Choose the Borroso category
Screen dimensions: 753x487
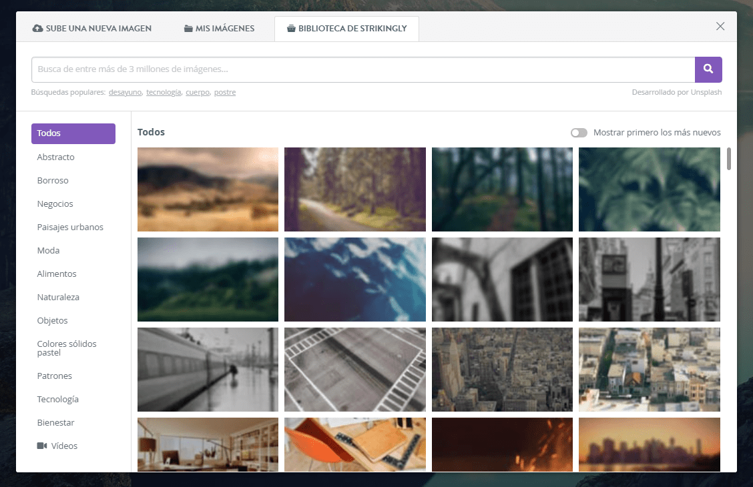(x=53, y=180)
